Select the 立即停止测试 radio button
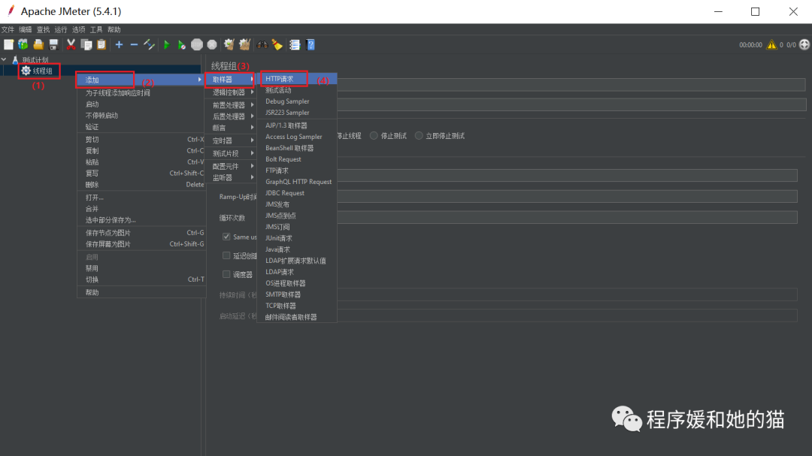812x456 pixels. [x=419, y=136]
